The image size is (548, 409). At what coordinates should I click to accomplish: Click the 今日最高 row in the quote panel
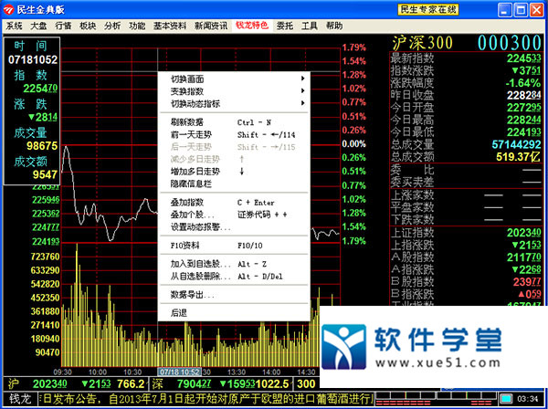[466, 120]
